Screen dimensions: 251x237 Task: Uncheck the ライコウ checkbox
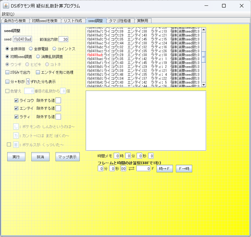click(16, 100)
